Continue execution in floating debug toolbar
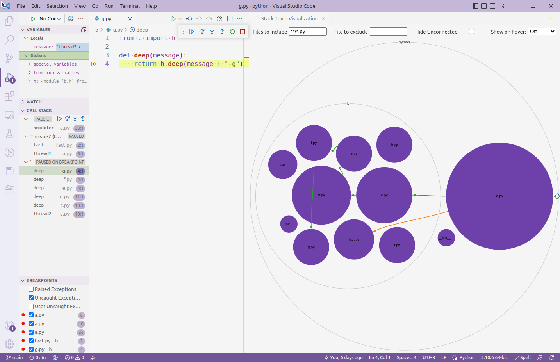 point(192,32)
